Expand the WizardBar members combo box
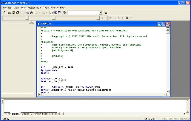Image resolution: width=191 pixels, height=121 pixels. tap(98, 18)
